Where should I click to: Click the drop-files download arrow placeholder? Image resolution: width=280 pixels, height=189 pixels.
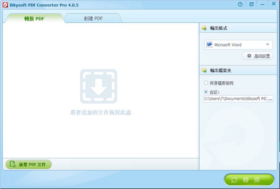click(98, 86)
